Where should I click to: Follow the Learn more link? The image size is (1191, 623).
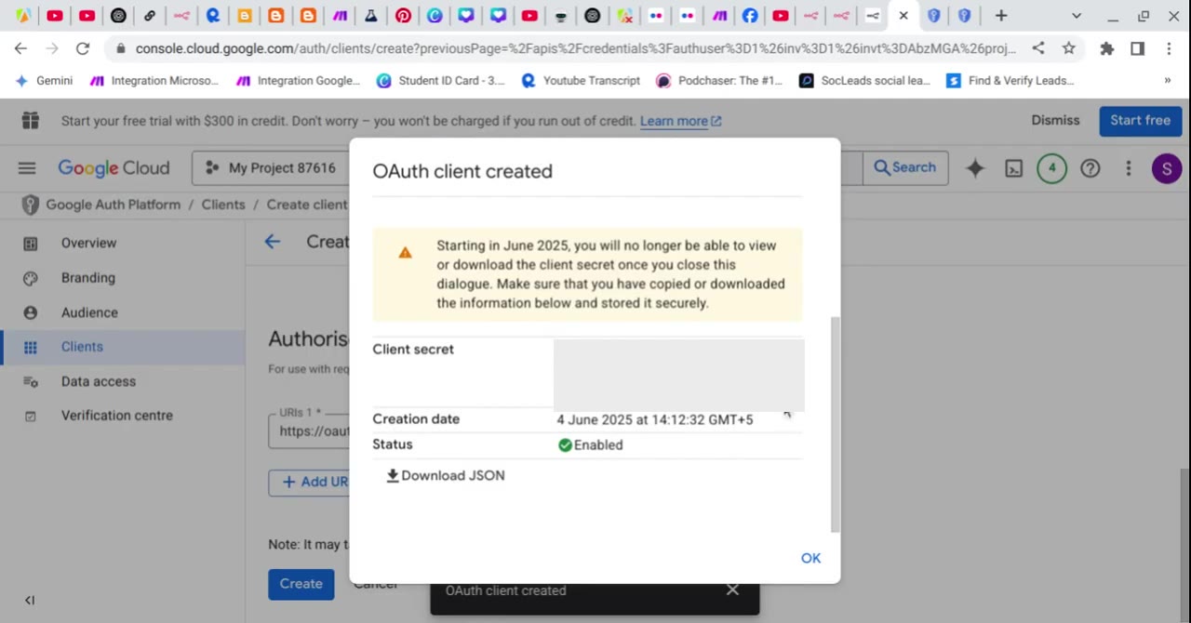pyautogui.click(x=680, y=121)
